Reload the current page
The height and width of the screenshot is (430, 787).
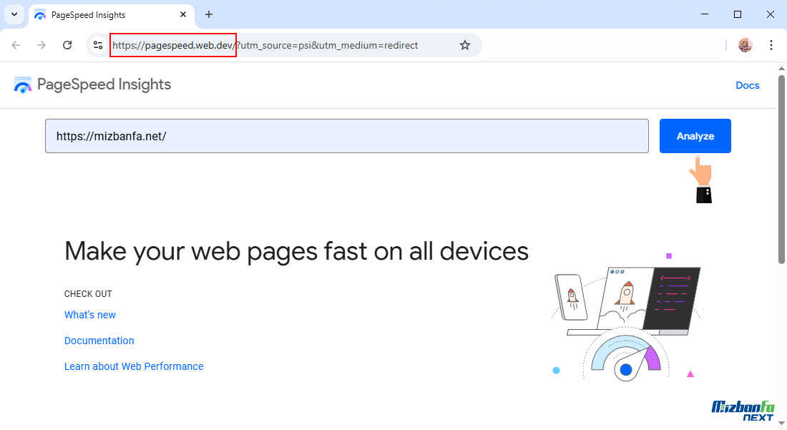(67, 45)
